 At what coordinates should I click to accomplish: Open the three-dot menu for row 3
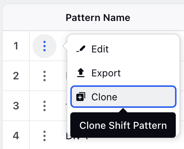tap(45, 106)
